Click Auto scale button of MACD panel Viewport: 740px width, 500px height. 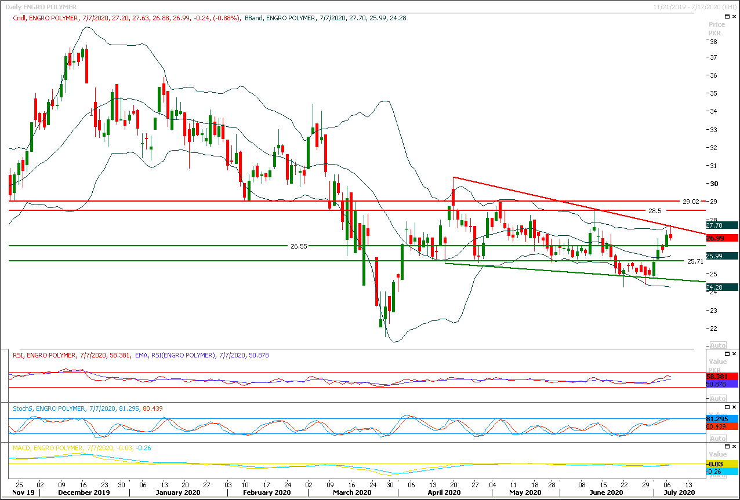point(718,475)
